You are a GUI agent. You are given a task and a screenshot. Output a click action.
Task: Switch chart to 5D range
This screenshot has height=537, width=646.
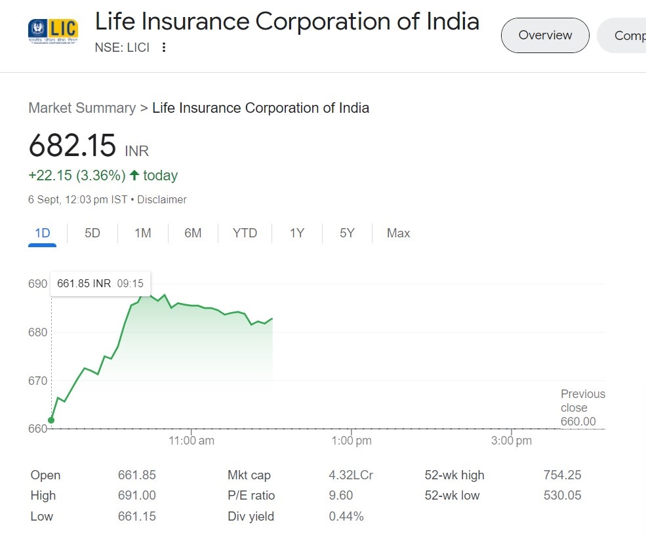[92, 233]
